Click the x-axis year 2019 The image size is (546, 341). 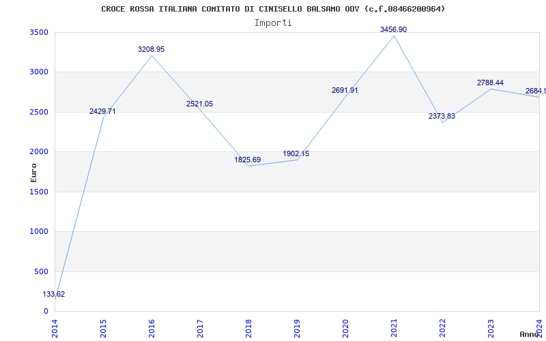(x=297, y=329)
